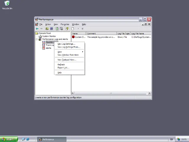This screenshot has height=142, width=189.
Task: Click the Back arrow in the toolbar
Action: click(37, 29)
